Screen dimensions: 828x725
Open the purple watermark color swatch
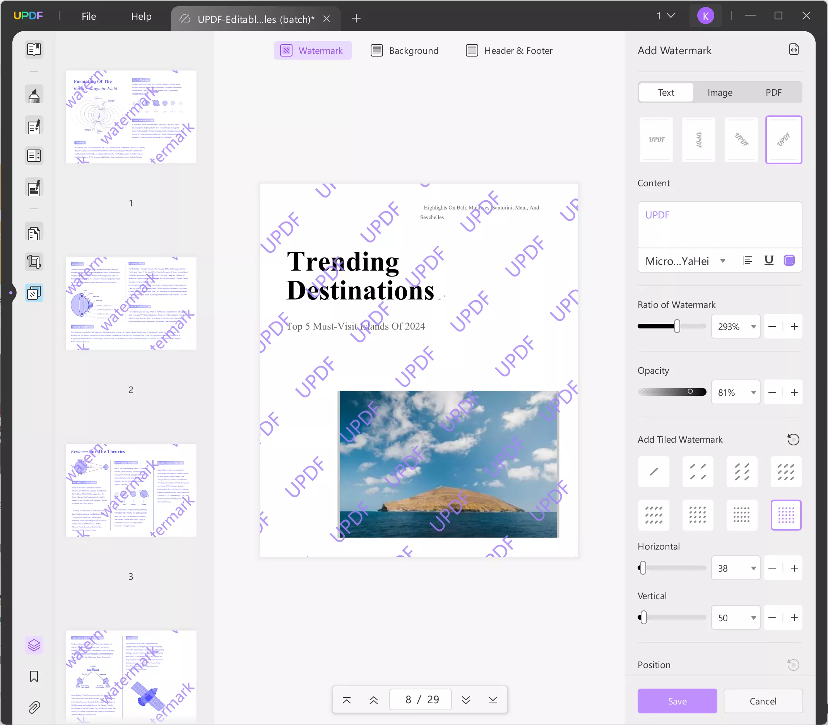tap(789, 261)
